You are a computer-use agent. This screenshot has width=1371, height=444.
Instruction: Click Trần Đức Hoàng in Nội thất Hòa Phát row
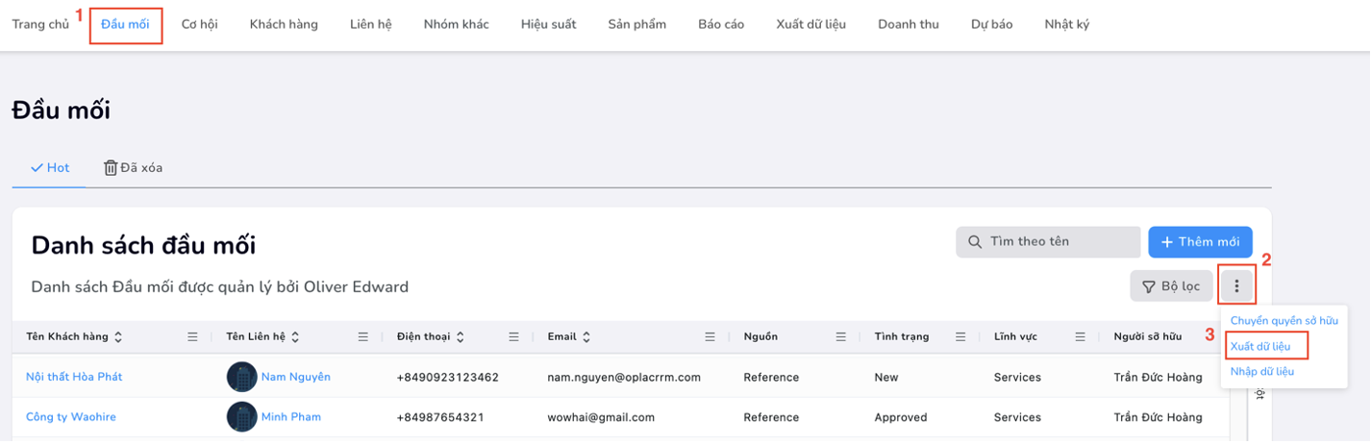point(1159,377)
